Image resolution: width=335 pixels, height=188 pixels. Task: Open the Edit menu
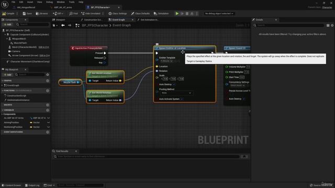pyautogui.click(x=21, y=2)
